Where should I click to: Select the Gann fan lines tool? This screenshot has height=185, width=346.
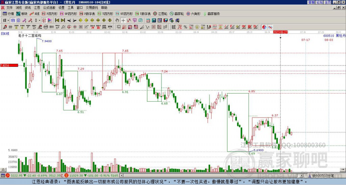(124, 27)
